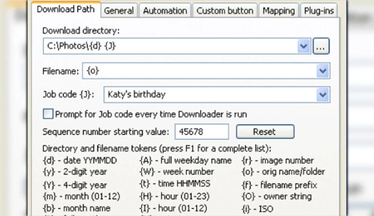This screenshot has width=374, height=216.
Task: Click the "Filename:" label
Action: coord(60,71)
